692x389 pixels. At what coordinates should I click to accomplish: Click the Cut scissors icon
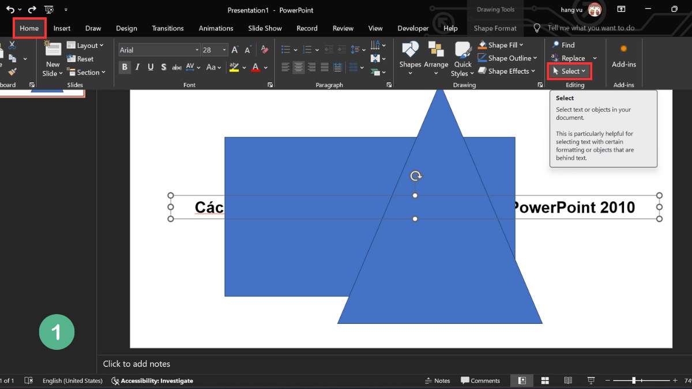coord(12,45)
